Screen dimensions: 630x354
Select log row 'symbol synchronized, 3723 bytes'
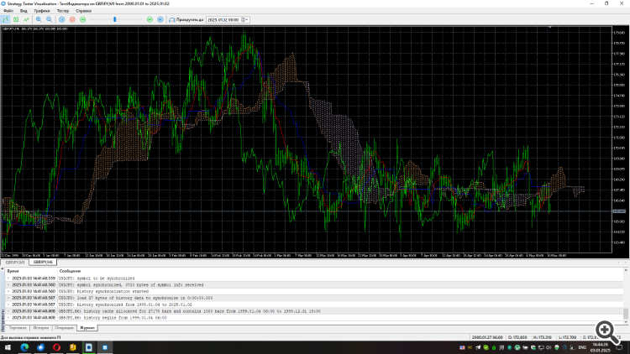[313, 285]
